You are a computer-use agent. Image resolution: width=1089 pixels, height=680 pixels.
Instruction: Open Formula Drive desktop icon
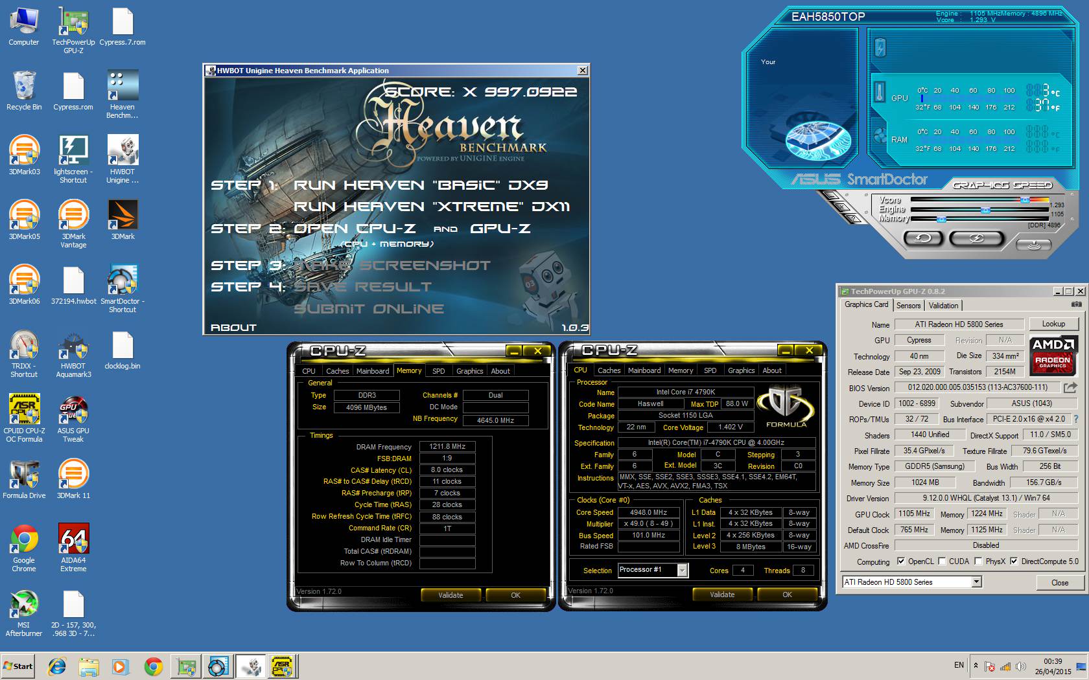24,480
